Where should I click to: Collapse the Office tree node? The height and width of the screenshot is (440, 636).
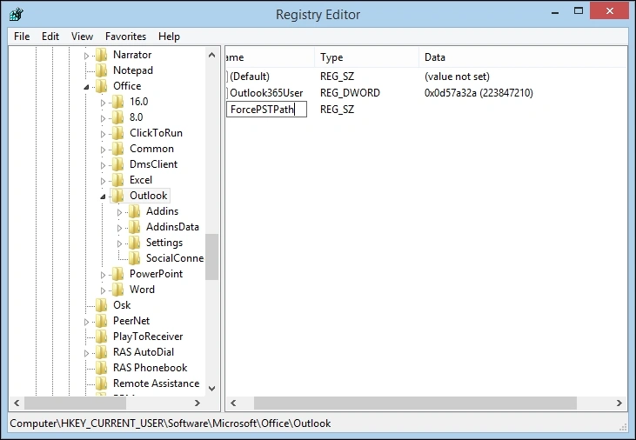tap(86, 87)
